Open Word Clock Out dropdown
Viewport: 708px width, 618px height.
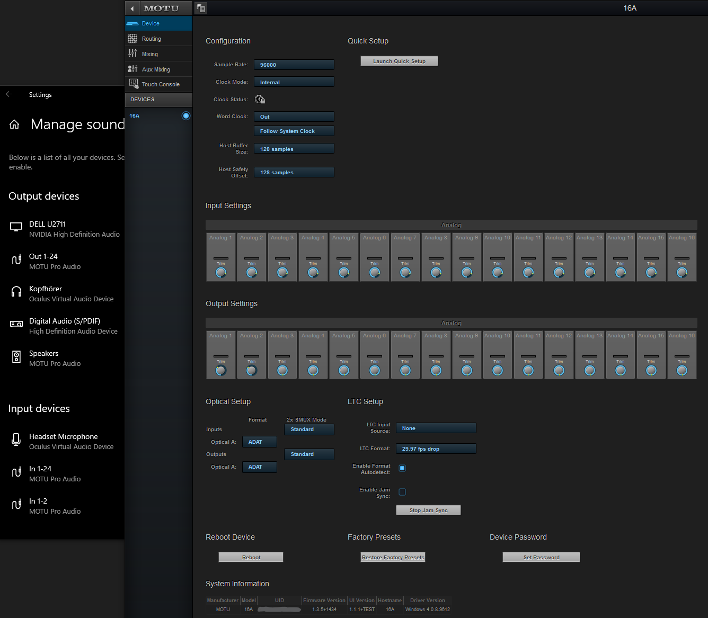[x=294, y=117]
